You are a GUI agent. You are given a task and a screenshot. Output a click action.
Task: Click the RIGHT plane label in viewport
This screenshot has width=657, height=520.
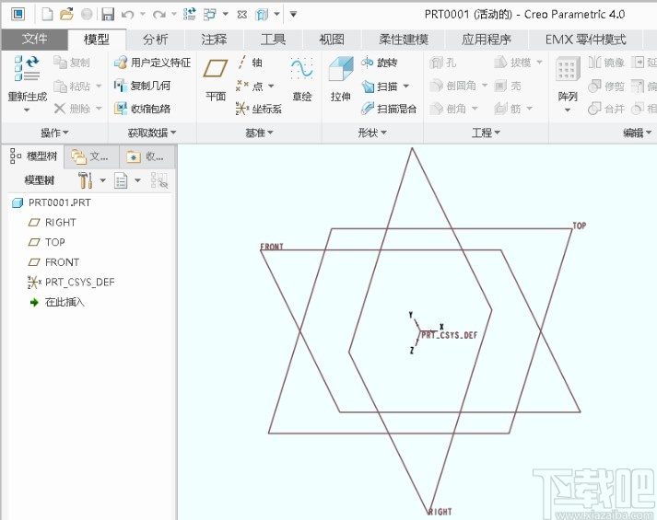(440, 512)
